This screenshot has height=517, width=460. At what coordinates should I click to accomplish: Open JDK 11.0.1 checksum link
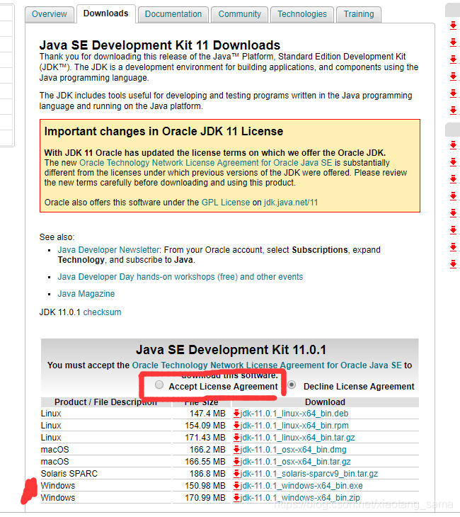102,312
